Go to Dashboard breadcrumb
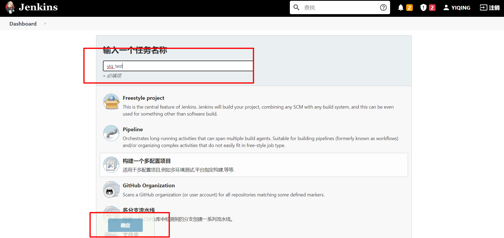Image resolution: width=504 pixels, height=238 pixels. point(23,24)
